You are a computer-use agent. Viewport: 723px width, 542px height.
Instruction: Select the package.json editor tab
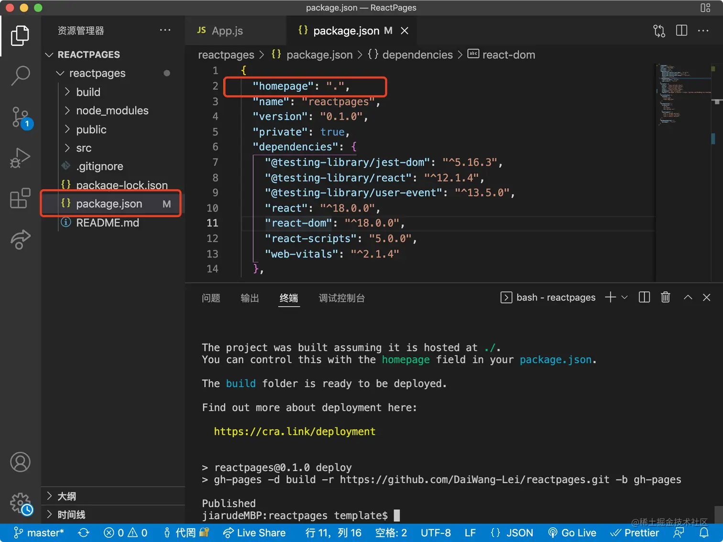pyautogui.click(x=346, y=31)
